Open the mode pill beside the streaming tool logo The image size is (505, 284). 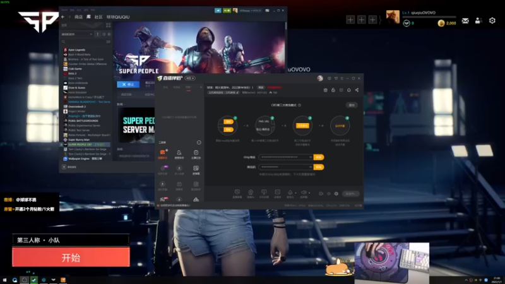(190, 78)
